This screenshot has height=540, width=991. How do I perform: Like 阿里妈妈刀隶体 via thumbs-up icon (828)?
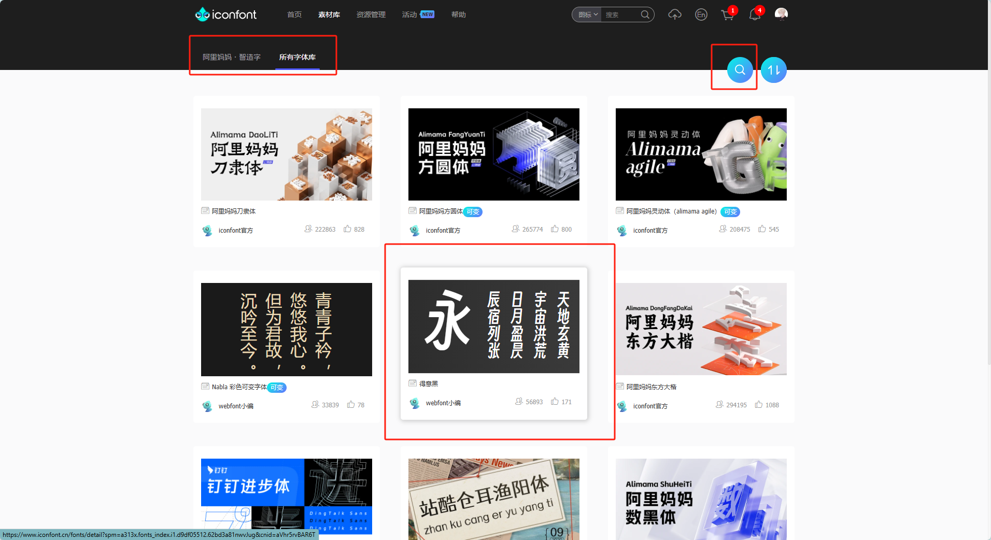347,229
